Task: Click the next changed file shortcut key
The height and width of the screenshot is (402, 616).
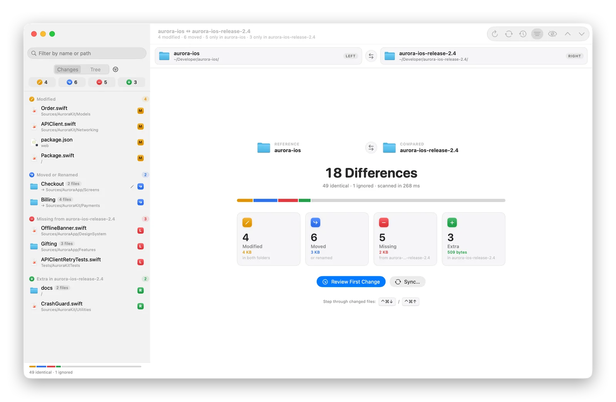Action: click(x=387, y=302)
